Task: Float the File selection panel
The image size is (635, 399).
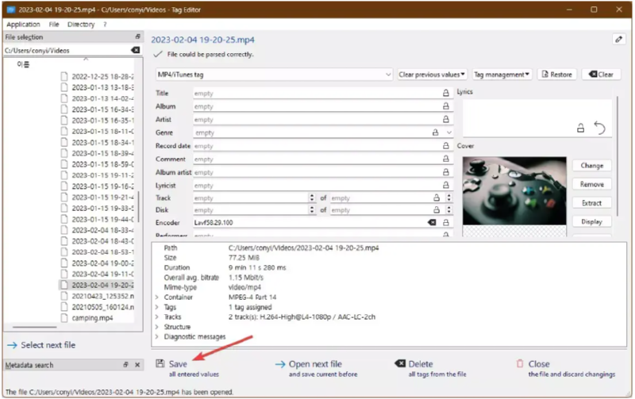Action: tap(137, 37)
